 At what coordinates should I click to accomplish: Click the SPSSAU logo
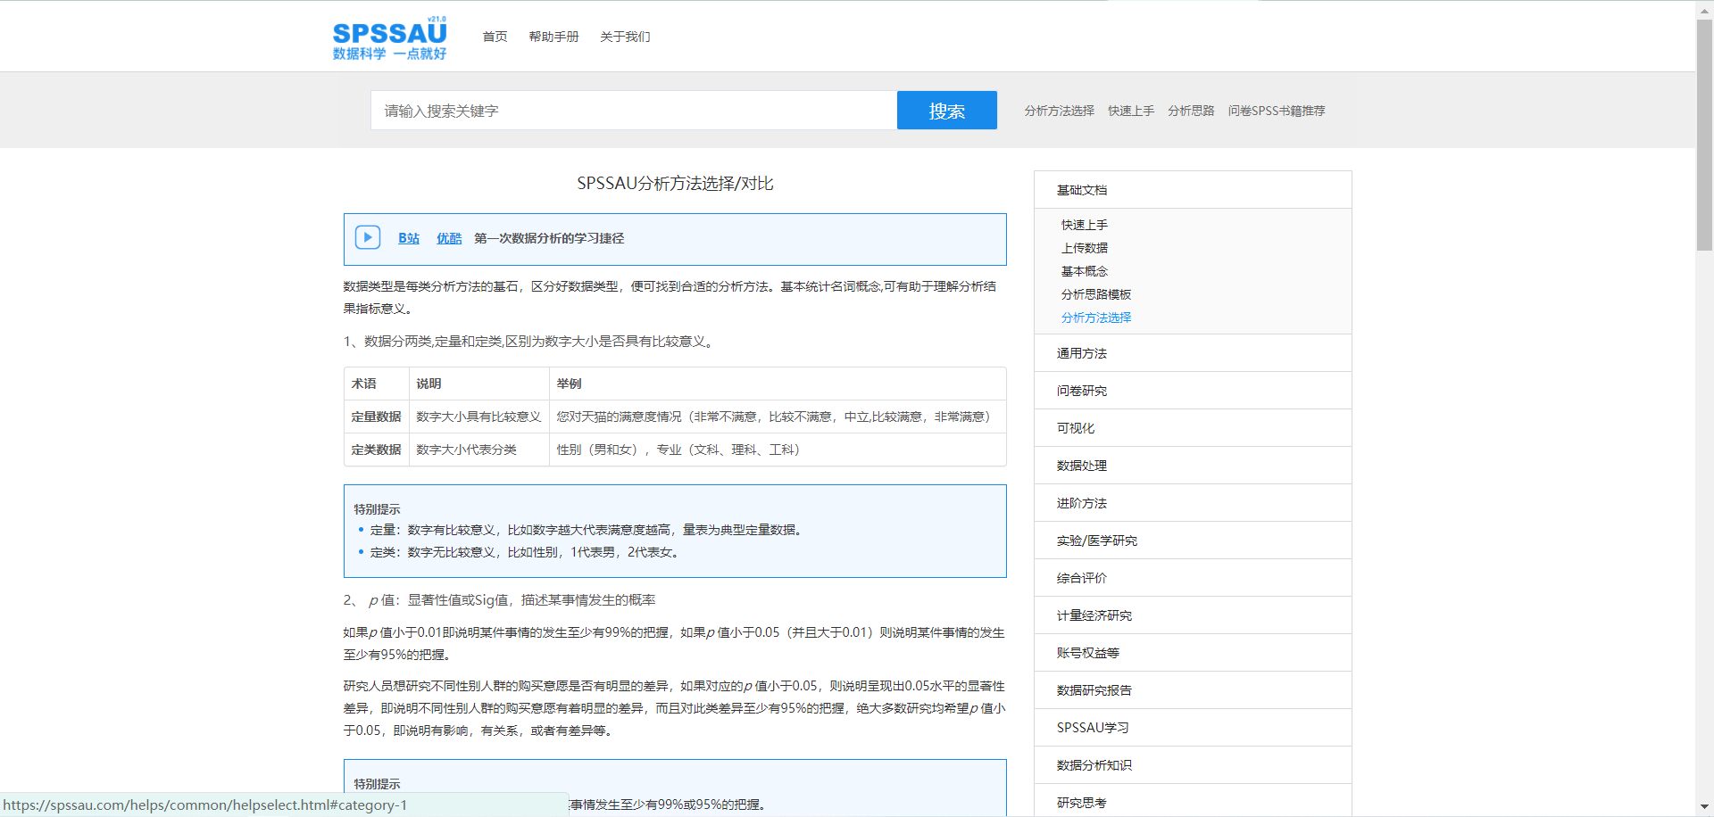pos(390,37)
